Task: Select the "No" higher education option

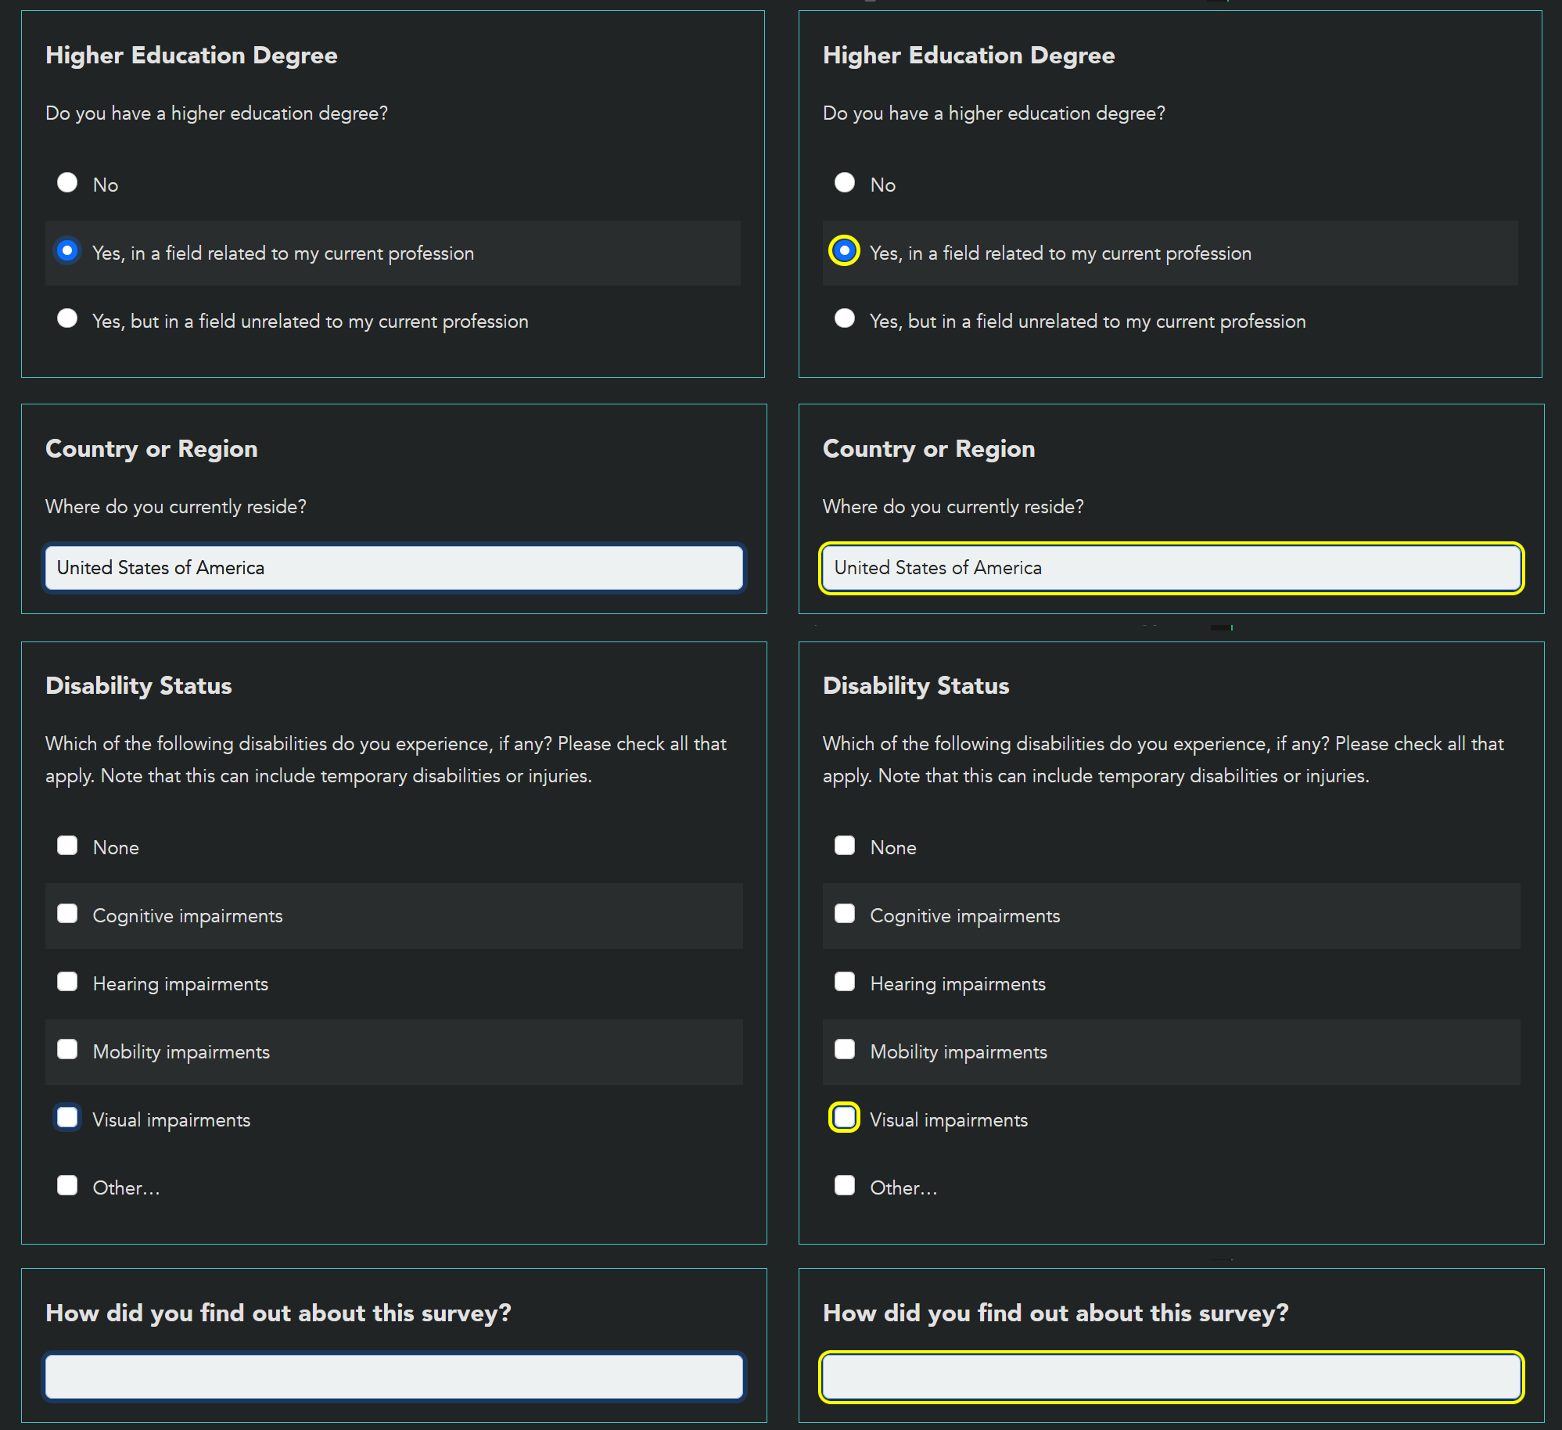Action: coord(68,182)
